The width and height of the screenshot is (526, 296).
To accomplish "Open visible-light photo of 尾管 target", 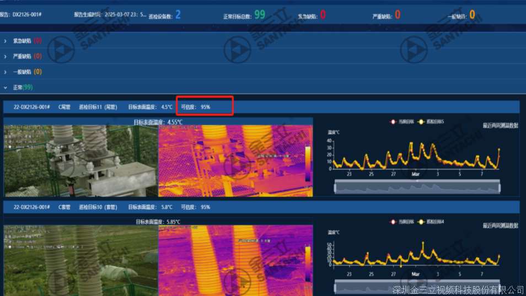I will tap(80, 160).
